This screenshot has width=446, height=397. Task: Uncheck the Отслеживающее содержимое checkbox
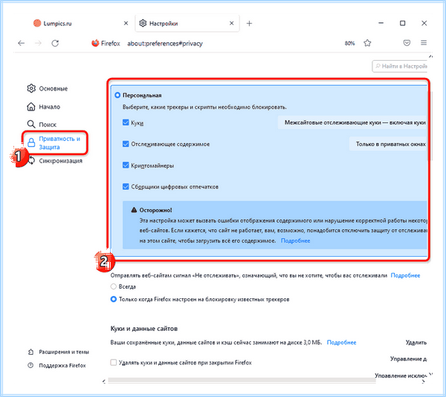126,144
